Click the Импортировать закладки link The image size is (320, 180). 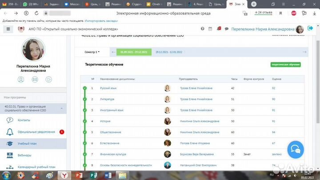pos(101,20)
